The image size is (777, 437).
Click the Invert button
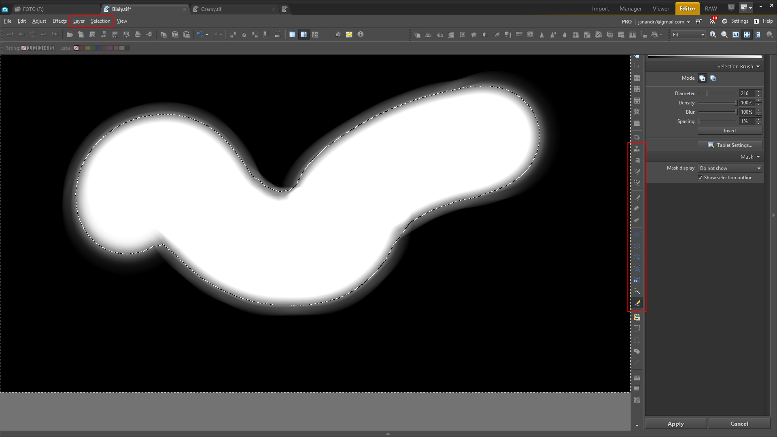[x=730, y=131]
